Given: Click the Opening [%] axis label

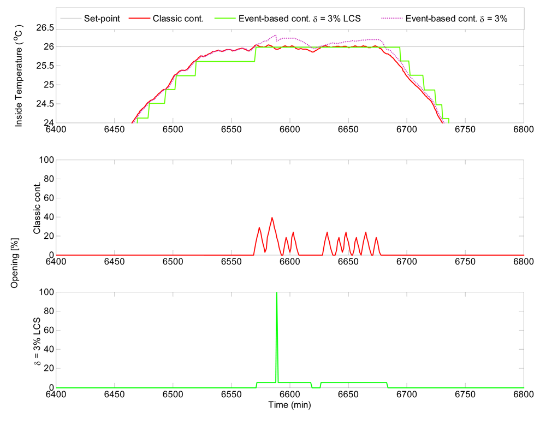Looking at the screenshot, I should tap(14, 263).
